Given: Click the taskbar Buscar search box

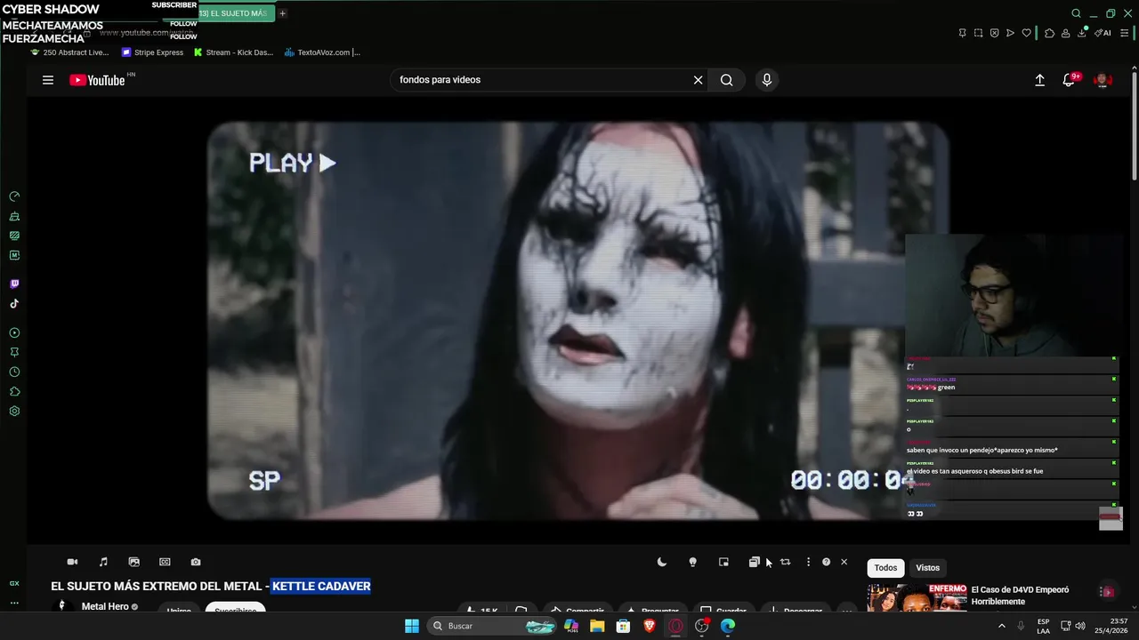Looking at the screenshot, I should pyautogui.click(x=492, y=626).
